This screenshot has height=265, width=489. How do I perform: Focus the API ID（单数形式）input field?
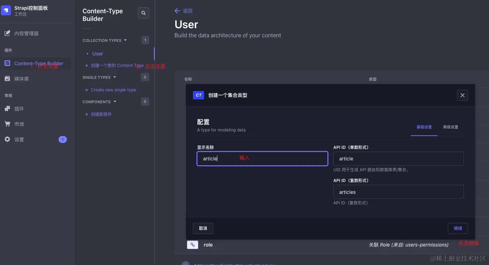tap(398, 159)
